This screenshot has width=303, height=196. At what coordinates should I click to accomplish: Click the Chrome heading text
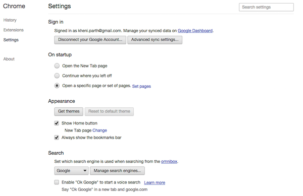point(14,6)
